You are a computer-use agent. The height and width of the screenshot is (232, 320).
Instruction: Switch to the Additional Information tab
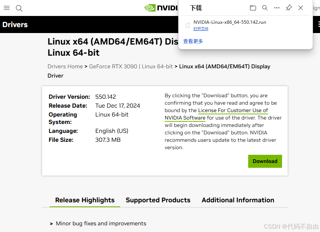(238, 200)
